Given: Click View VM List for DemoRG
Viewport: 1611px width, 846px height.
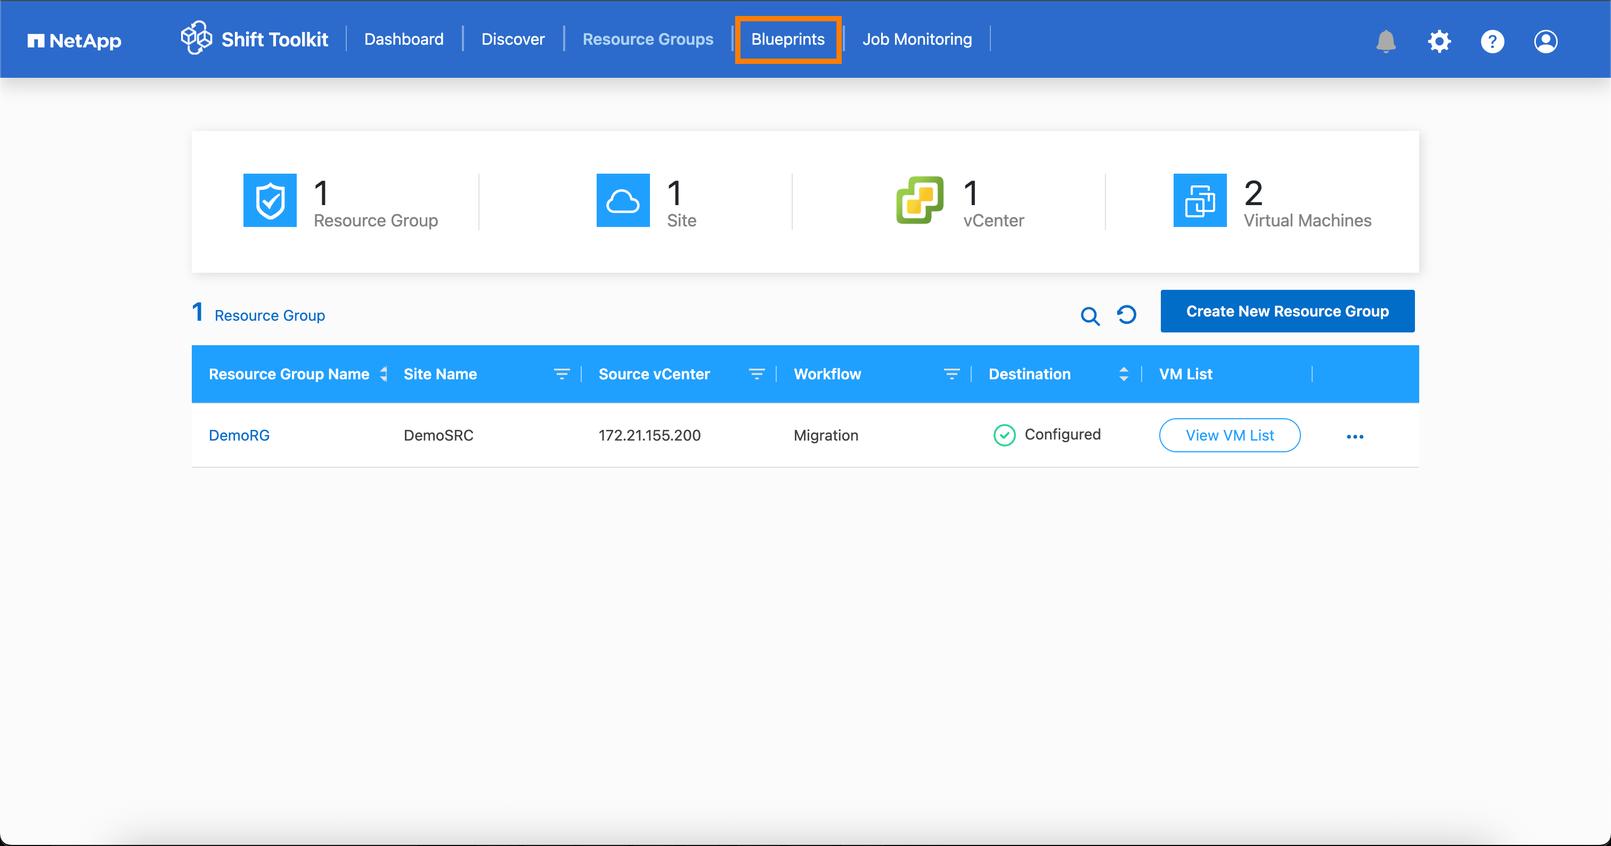Looking at the screenshot, I should (1229, 435).
